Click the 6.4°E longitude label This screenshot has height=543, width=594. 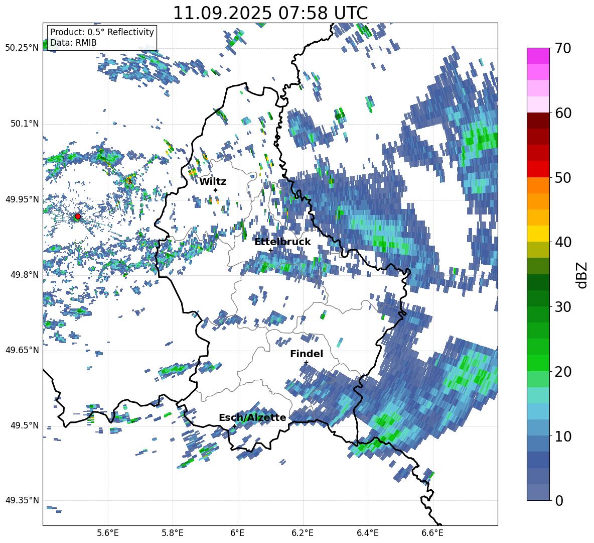tap(367, 533)
